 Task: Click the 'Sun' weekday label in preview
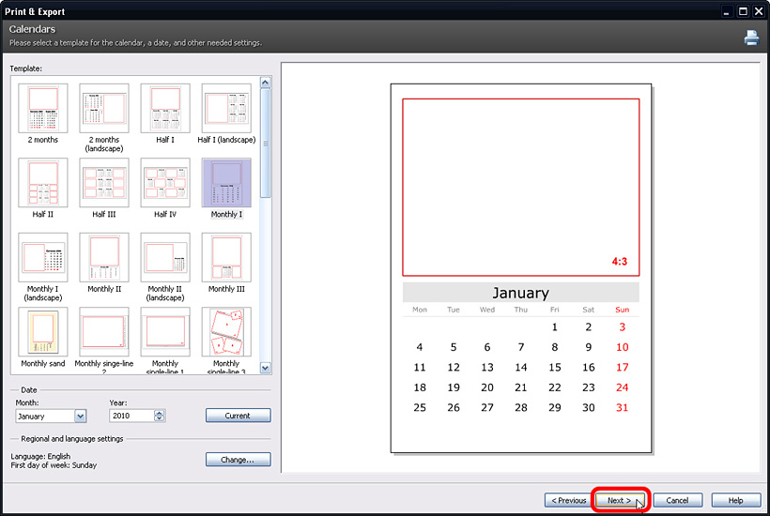tap(623, 310)
